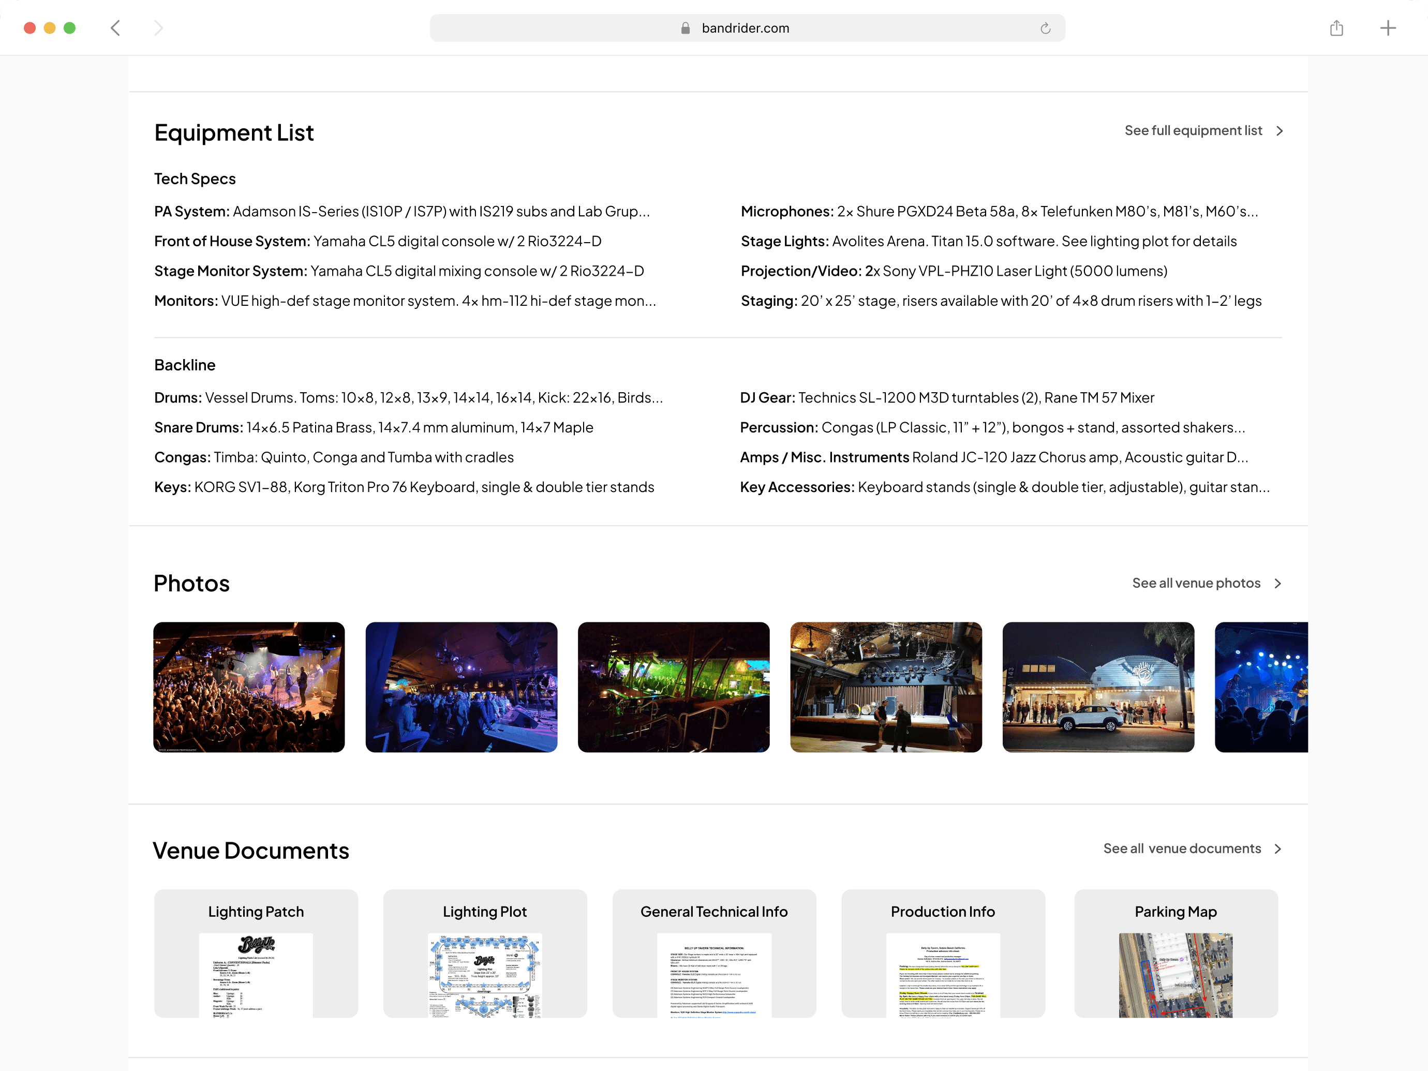Click chevron next to See all venue documents
1428x1071 pixels.
pyautogui.click(x=1277, y=849)
